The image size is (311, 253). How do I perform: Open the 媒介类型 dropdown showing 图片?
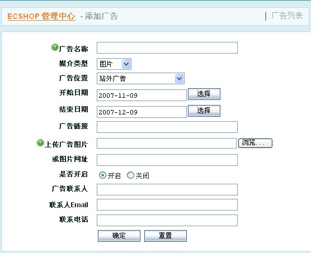tap(114, 64)
